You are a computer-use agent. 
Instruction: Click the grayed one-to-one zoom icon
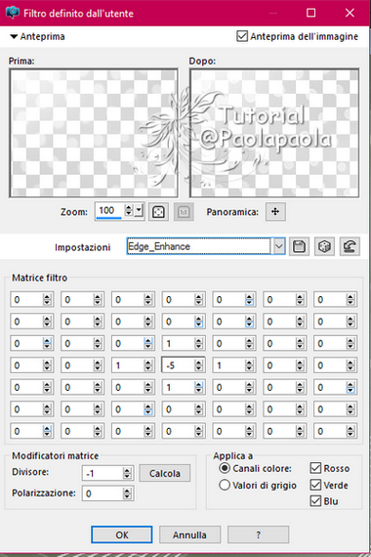[184, 212]
